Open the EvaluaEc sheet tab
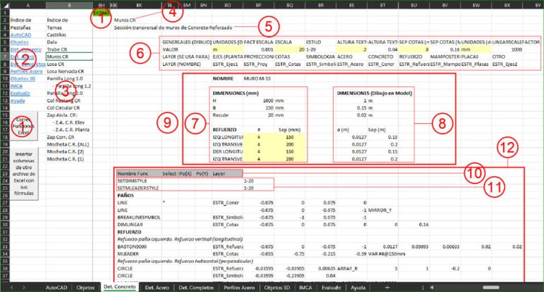The width and height of the screenshot is (544, 292). click(331, 288)
